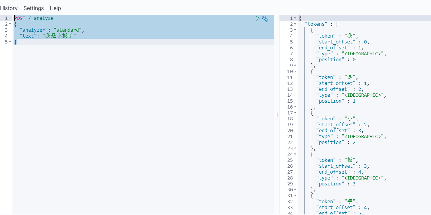This screenshot has width=431, height=215.
Task: Click "start_offset" : 1 in response
Action: pos(343,83)
